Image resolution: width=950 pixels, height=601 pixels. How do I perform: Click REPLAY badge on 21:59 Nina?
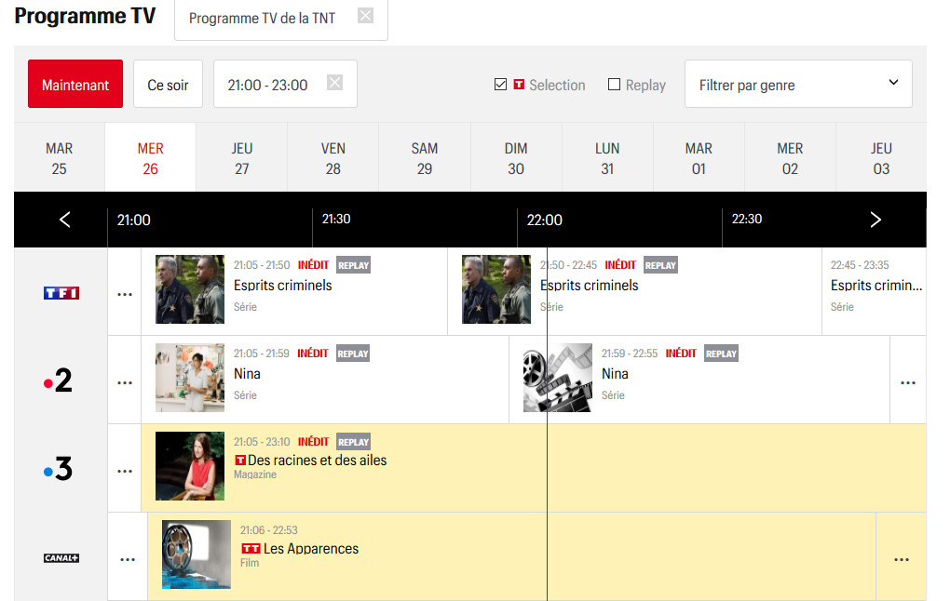(721, 354)
